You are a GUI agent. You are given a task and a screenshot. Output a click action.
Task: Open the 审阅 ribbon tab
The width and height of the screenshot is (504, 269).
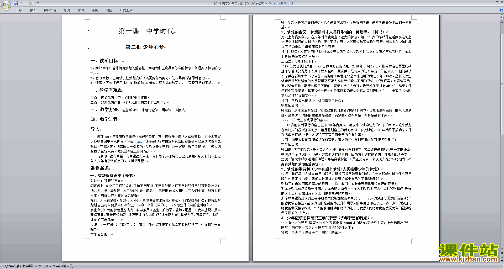click(95, 10)
